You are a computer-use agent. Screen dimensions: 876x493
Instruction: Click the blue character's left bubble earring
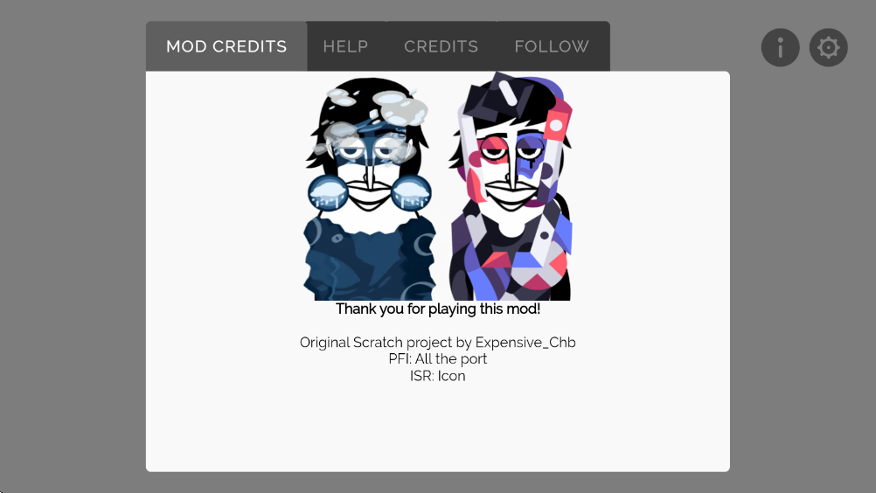point(329,192)
